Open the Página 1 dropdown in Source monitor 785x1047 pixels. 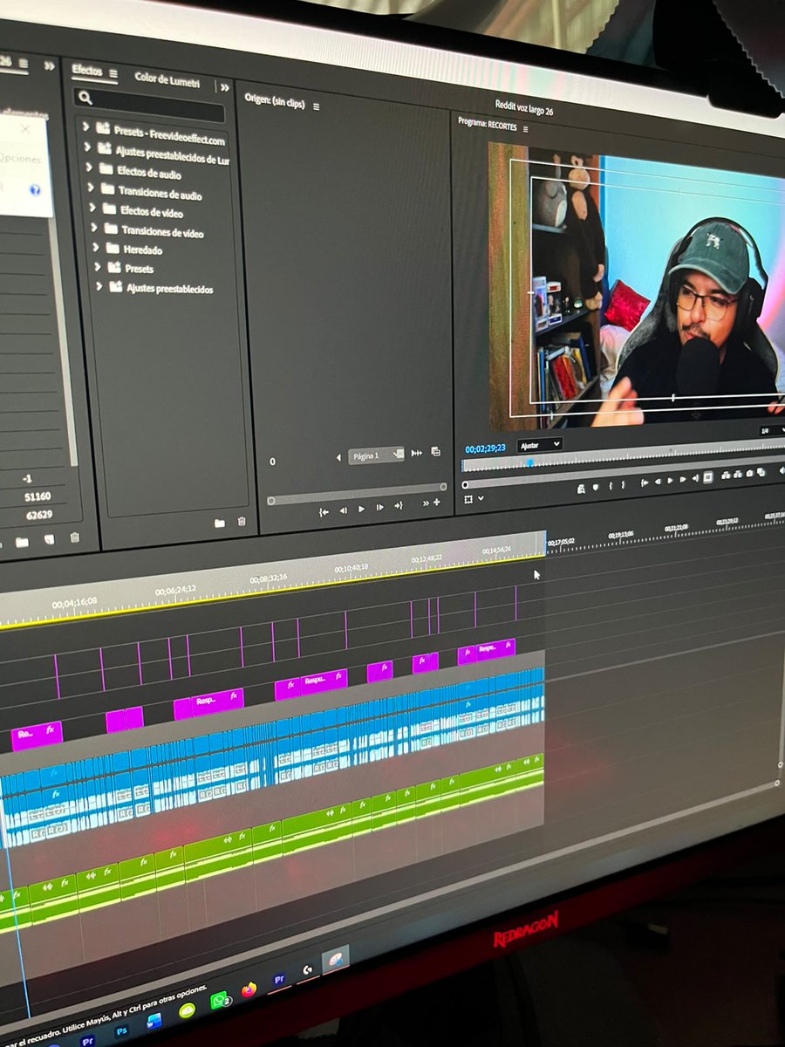376,455
